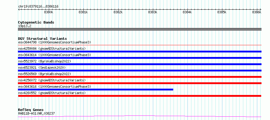Open variant label nsv4259084
Screen dimensions: 270x120
[x=52, y=49]
